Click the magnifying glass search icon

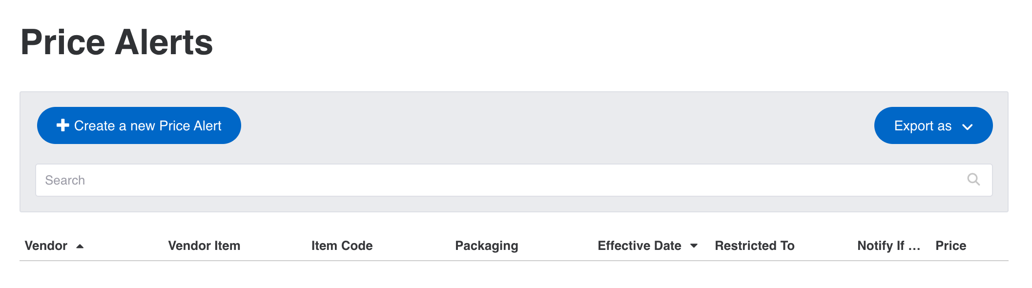coord(973,180)
